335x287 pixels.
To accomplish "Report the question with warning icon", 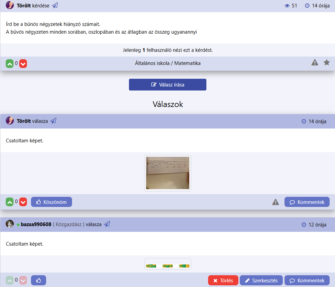I will [x=314, y=63].
